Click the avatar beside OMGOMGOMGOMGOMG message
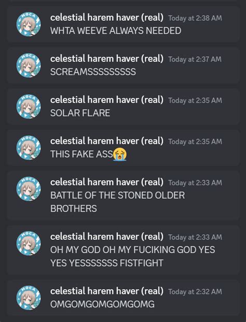The height and width of the screenshot is (322, 246). tap(29, 298)
